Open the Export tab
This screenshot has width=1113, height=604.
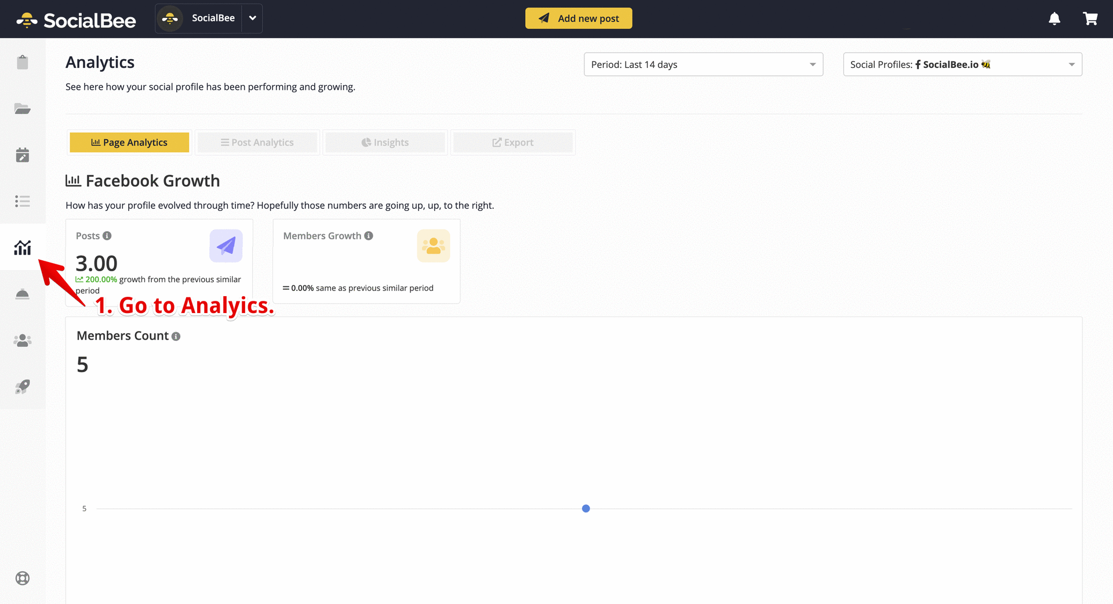click(x=513, y=143)
